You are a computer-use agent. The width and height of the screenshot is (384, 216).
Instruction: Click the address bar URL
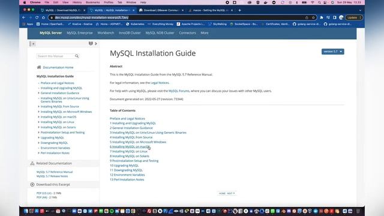point(92,17)
